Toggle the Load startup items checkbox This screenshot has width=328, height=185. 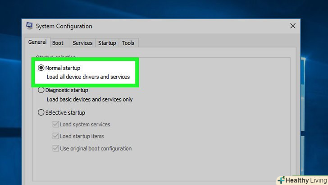tap(56, 136)
